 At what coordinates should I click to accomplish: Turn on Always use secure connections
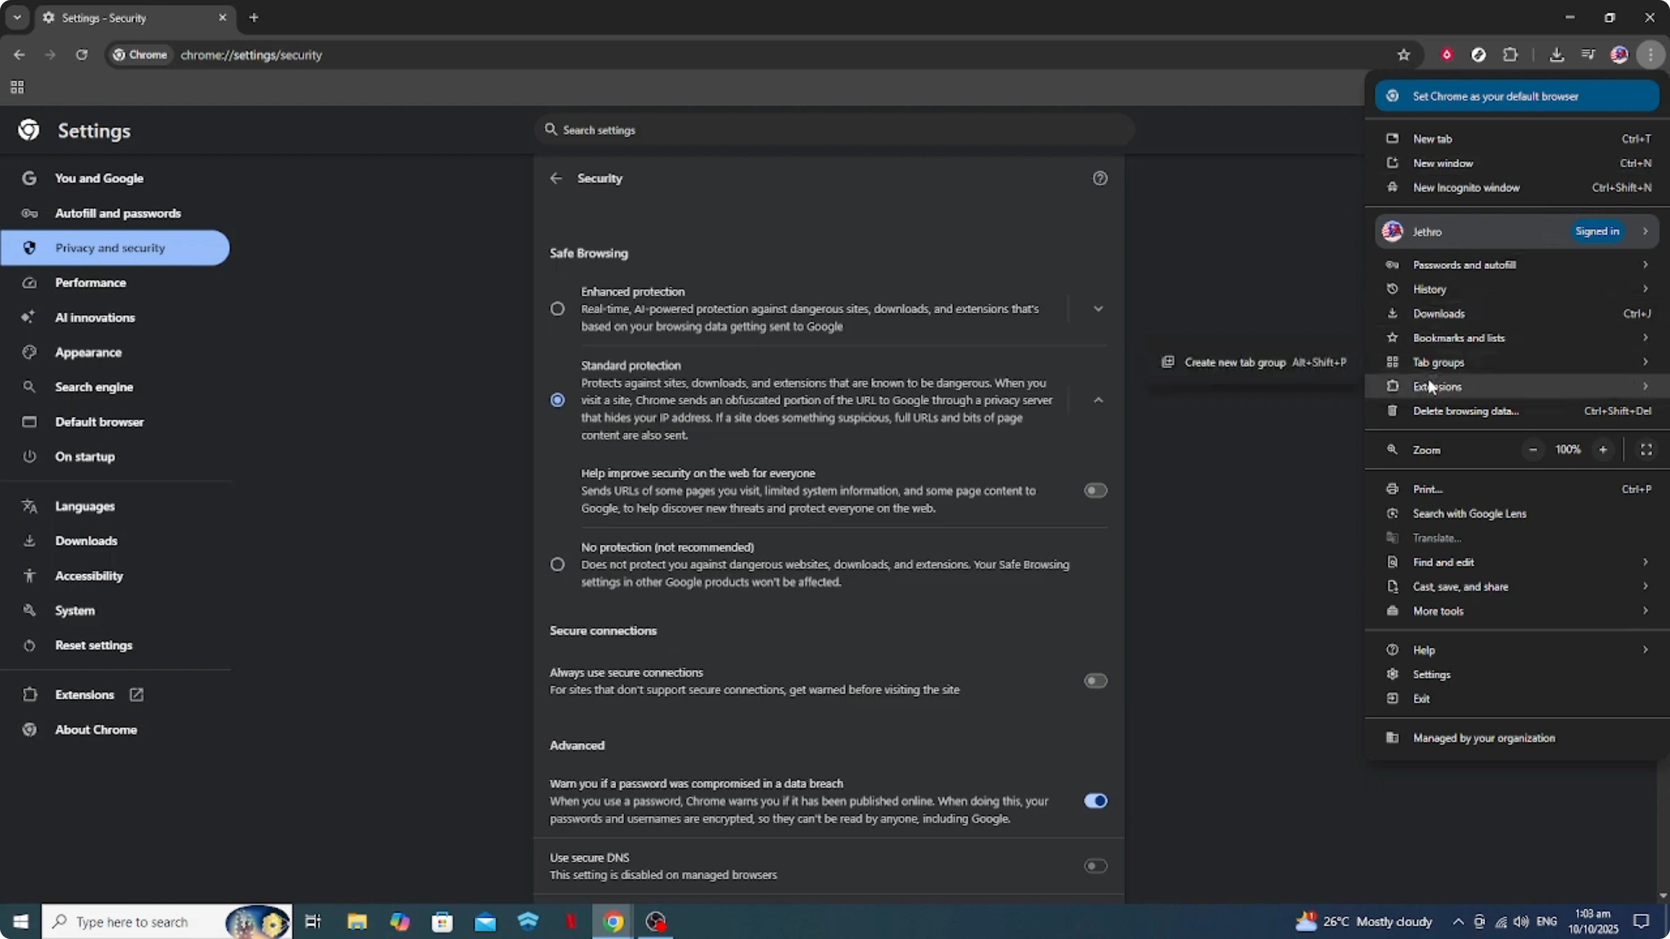[1095, 680]
